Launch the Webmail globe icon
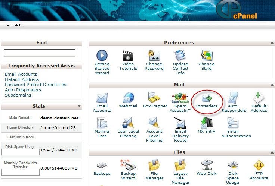The height and width of the screenshot is (186, 275). [128, 98]
